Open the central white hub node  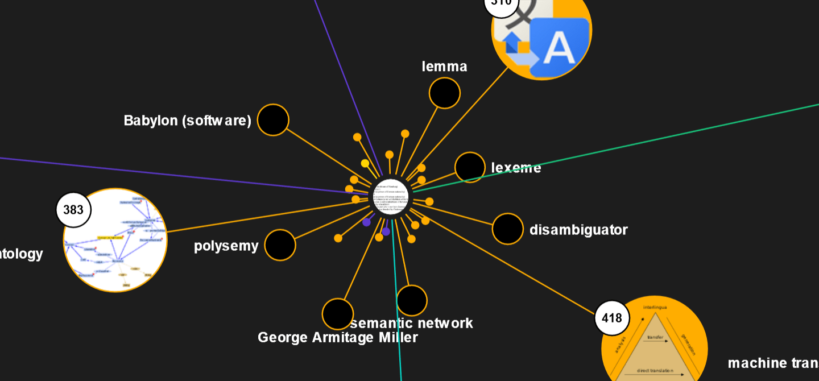pos(390,196)
